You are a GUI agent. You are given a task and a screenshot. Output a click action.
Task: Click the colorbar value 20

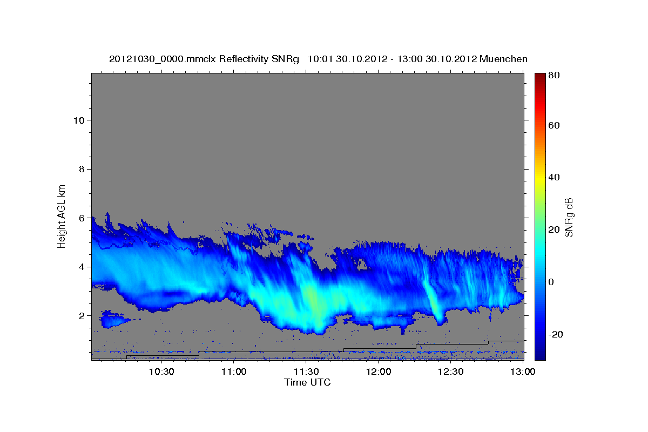tap(553, 230)
